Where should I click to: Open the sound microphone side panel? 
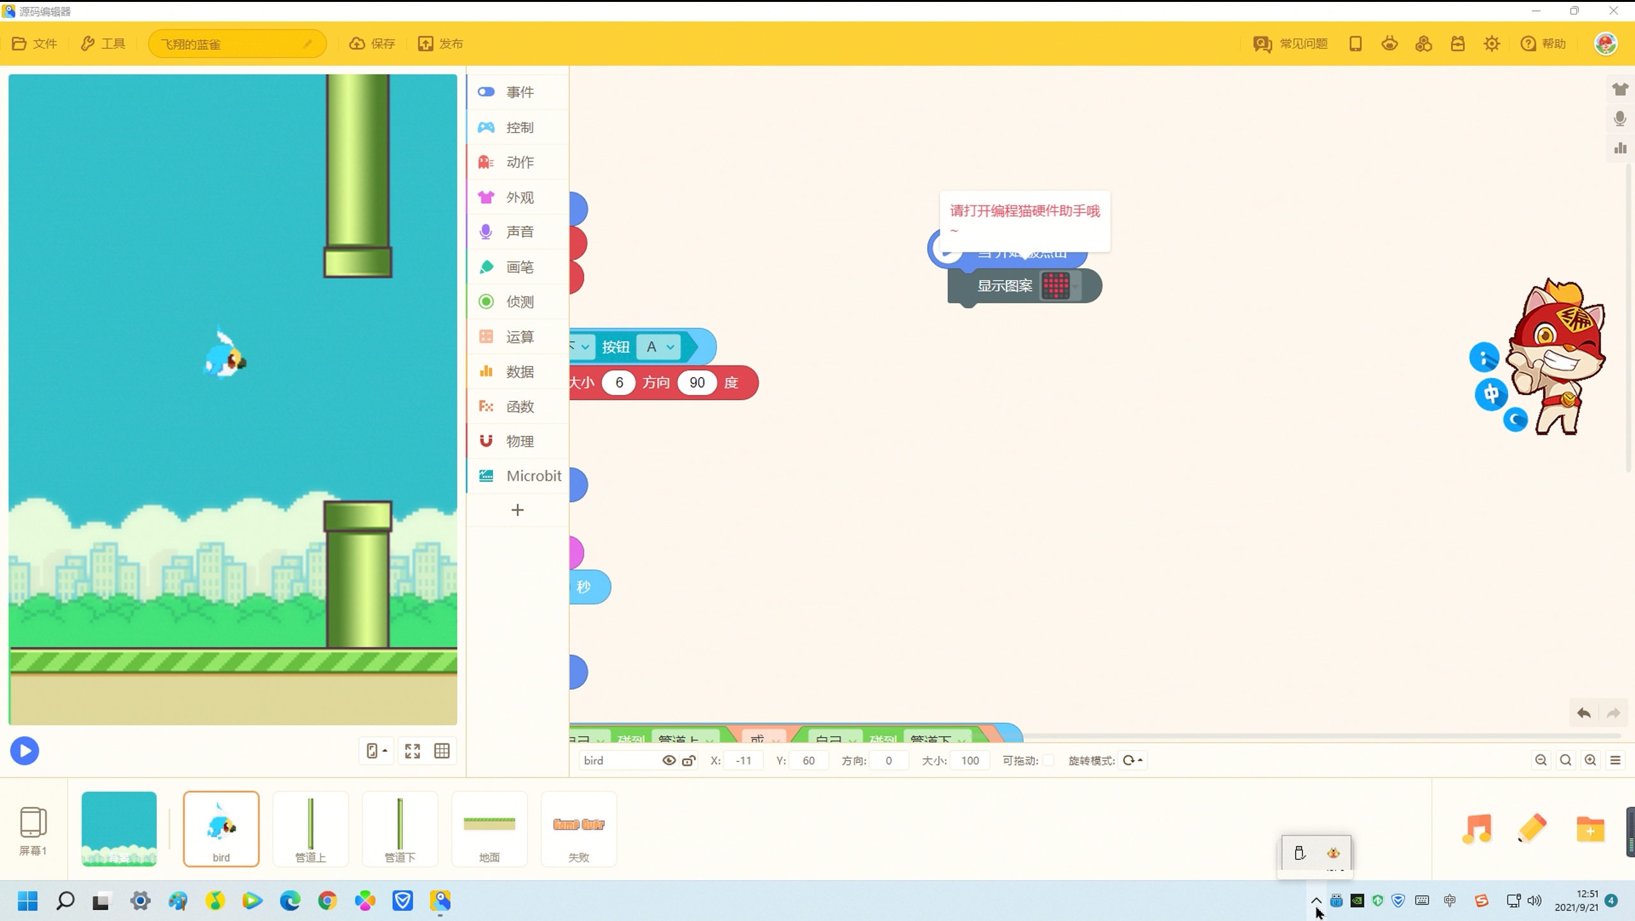click(1620, 119)
